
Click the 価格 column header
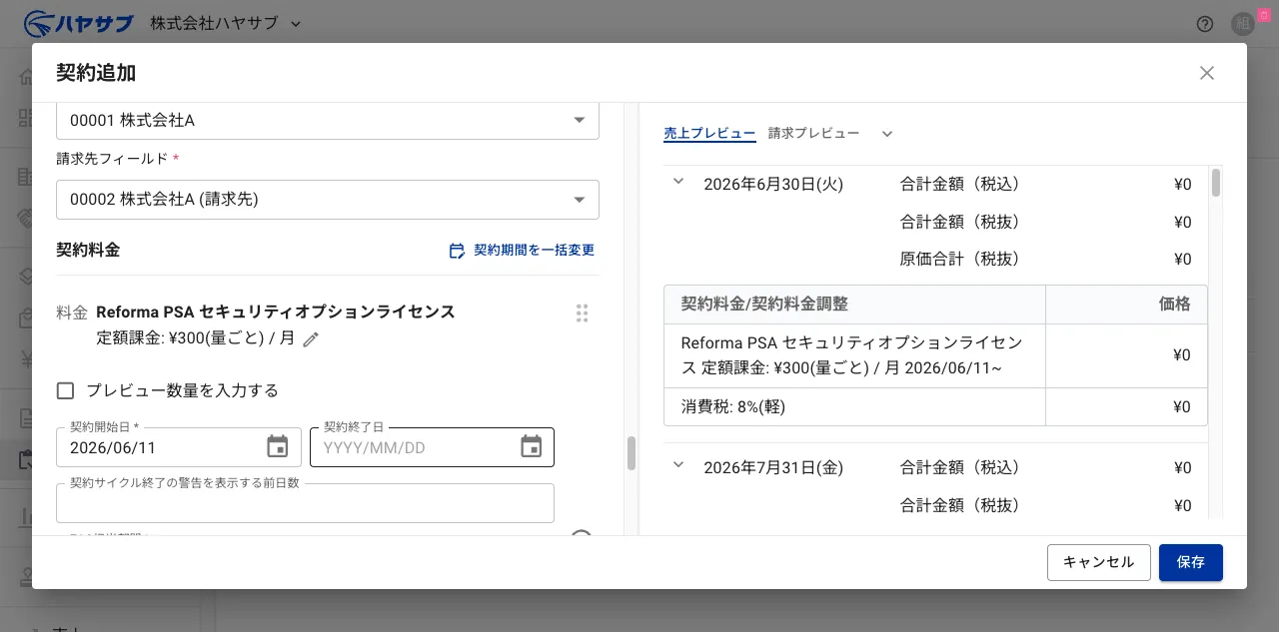tap(1126, 305)
